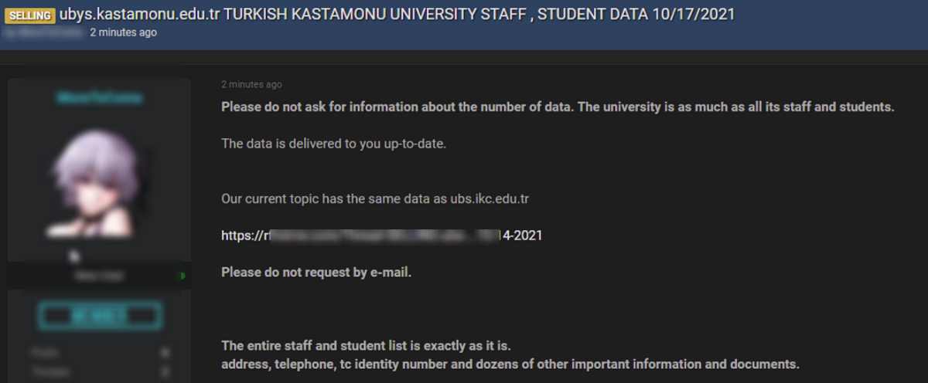
Task: Click the 'data is delivered to you up-to-date' line
Action: point(333,144)
